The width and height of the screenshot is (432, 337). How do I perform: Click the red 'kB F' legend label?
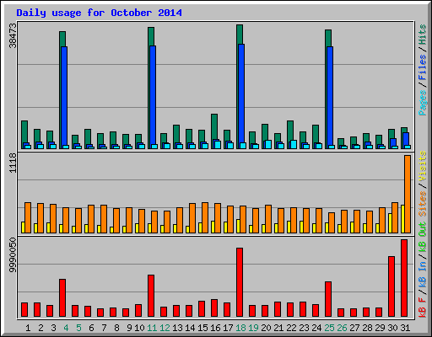[423, 308]
